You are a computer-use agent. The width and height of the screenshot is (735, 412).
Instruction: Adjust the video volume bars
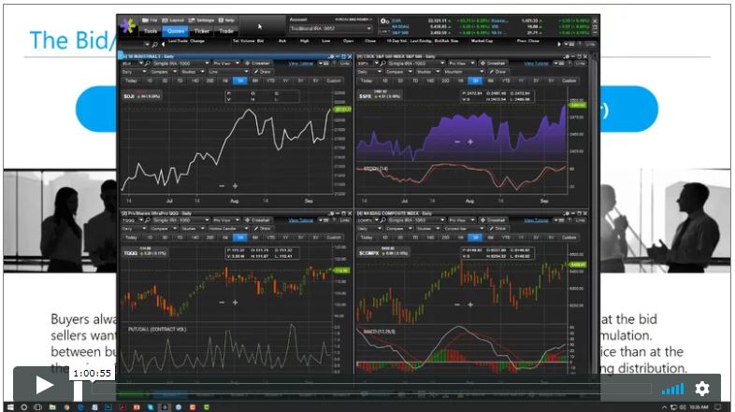tap(672, 389)
